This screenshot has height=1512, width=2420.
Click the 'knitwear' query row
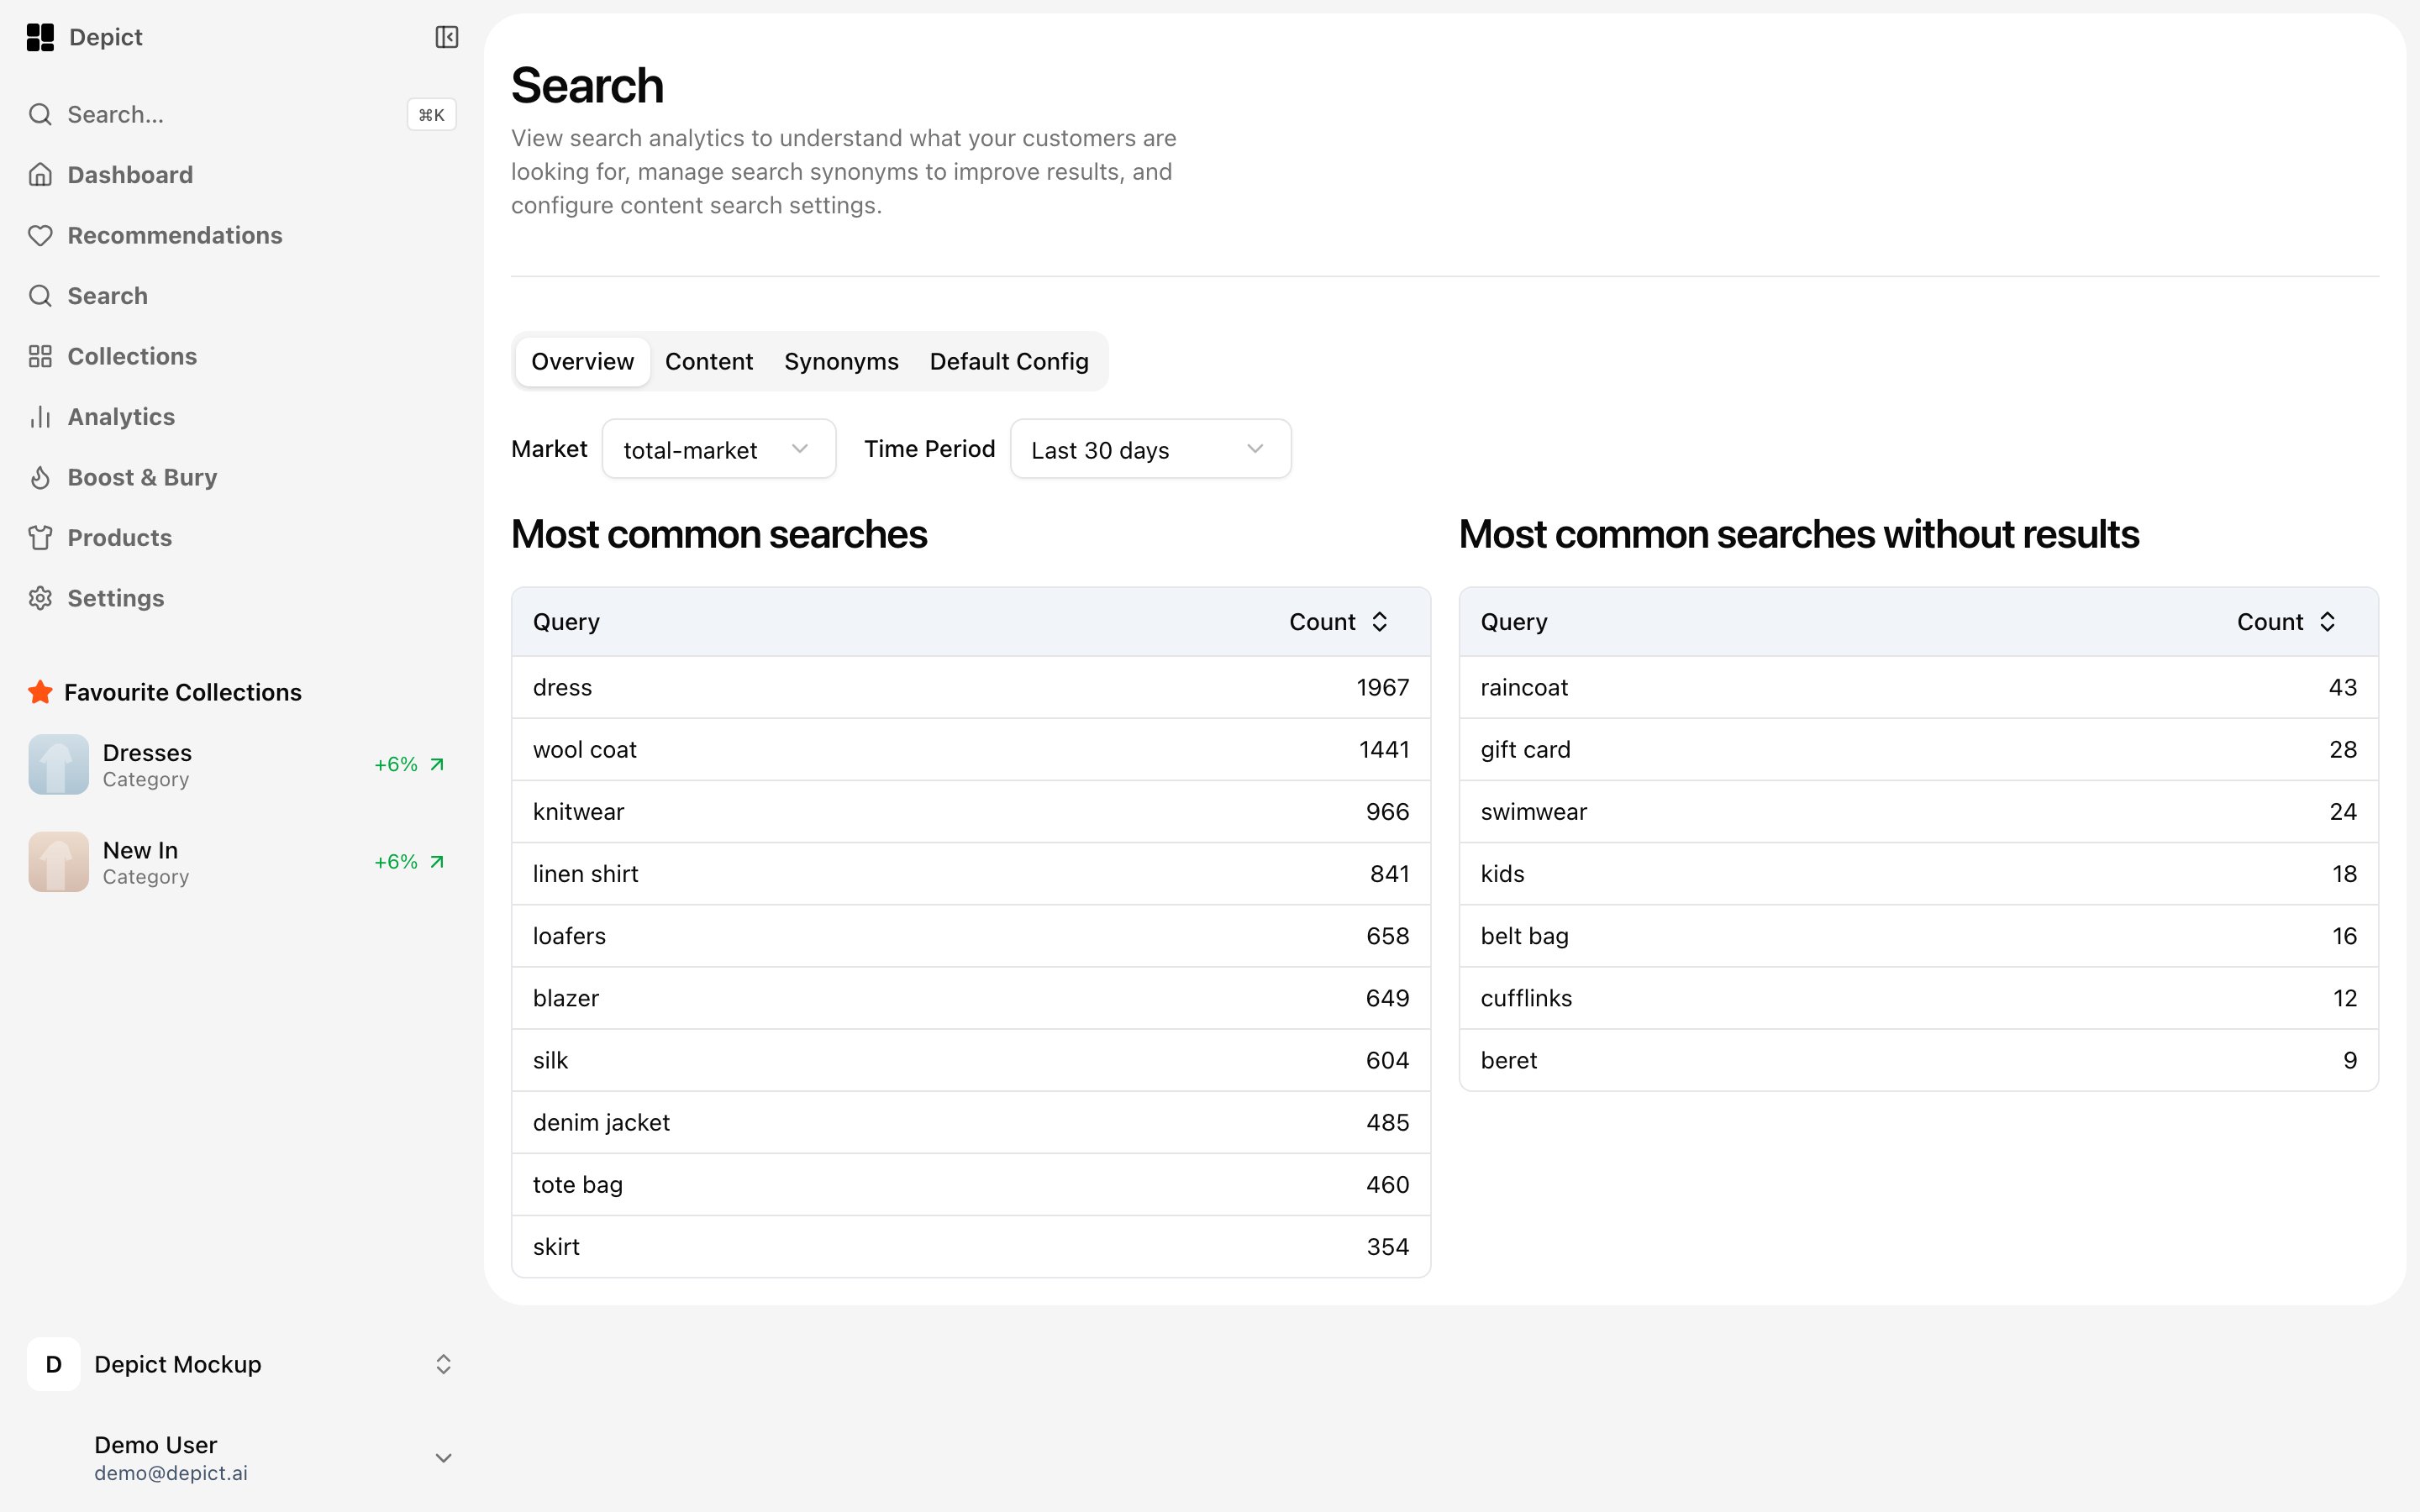(x=970, y=811)
